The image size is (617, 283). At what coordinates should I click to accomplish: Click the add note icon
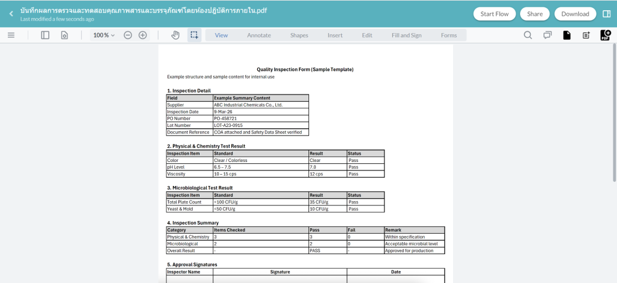click(586, 35)
